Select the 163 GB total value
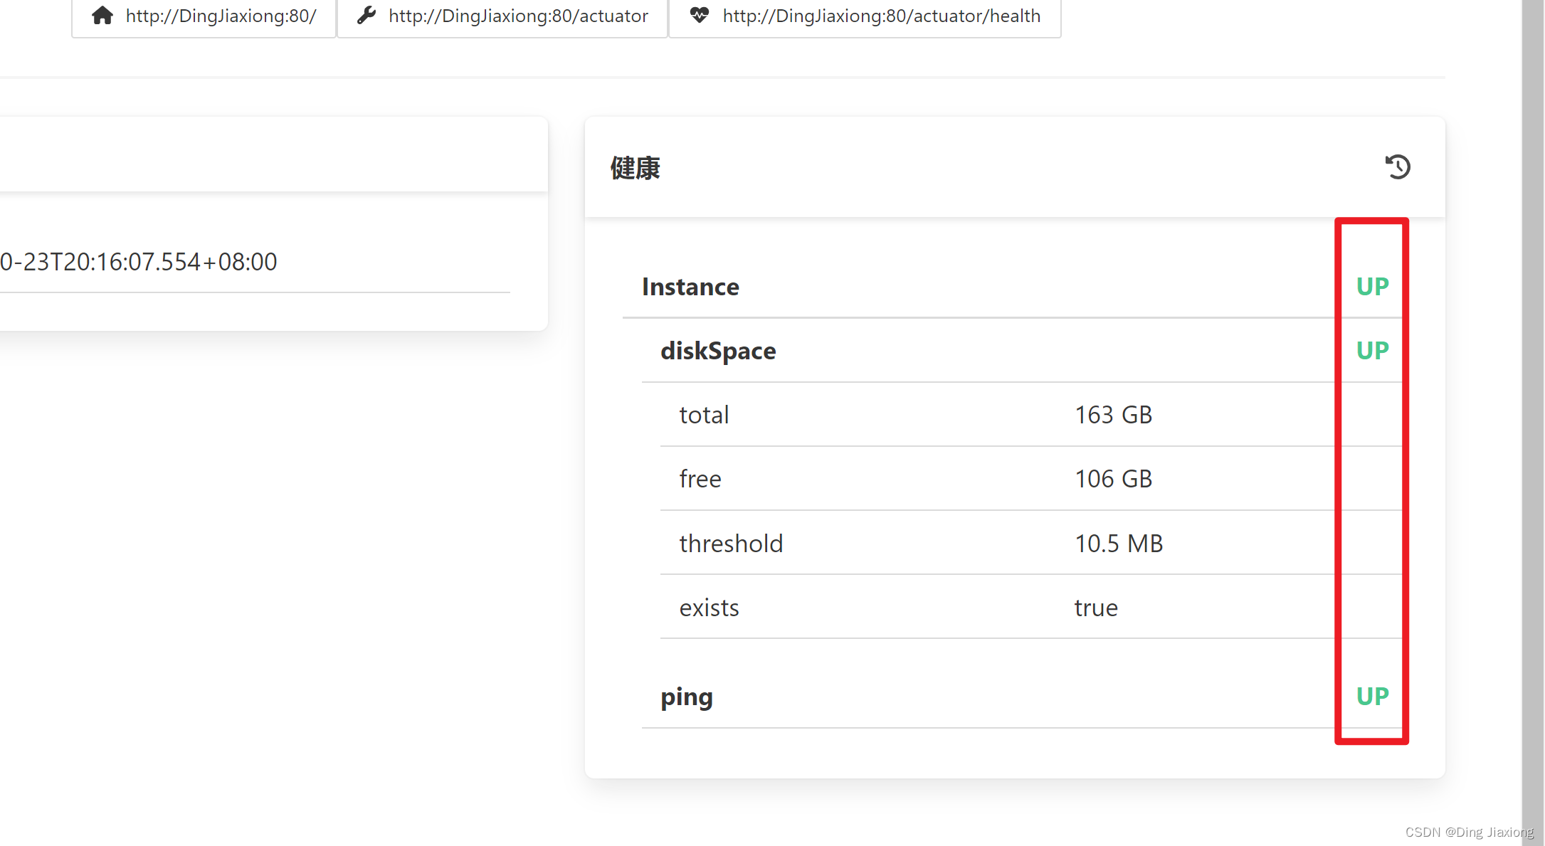The height and width of the screenshot is (846, 1545). tap(1113, 415)
